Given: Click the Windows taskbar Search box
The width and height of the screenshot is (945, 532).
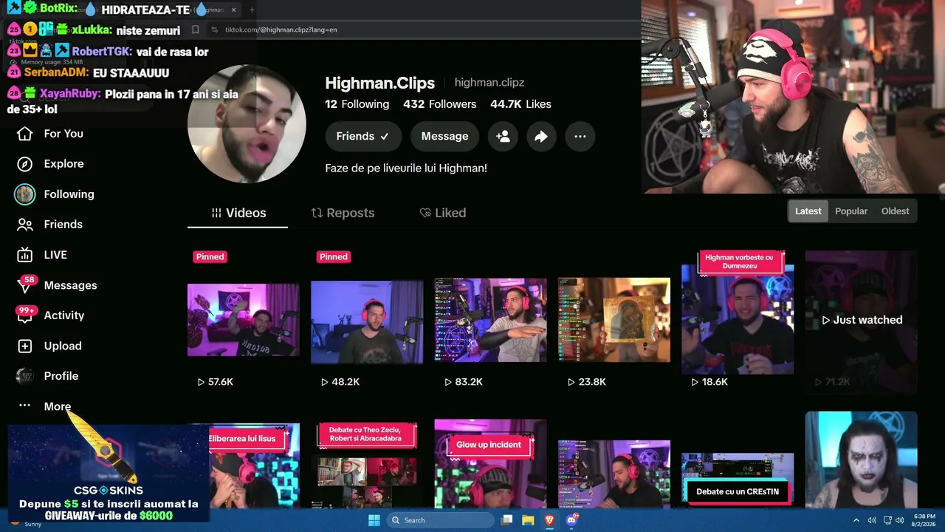Looking at the screenshot, I should tap(440, 520).
